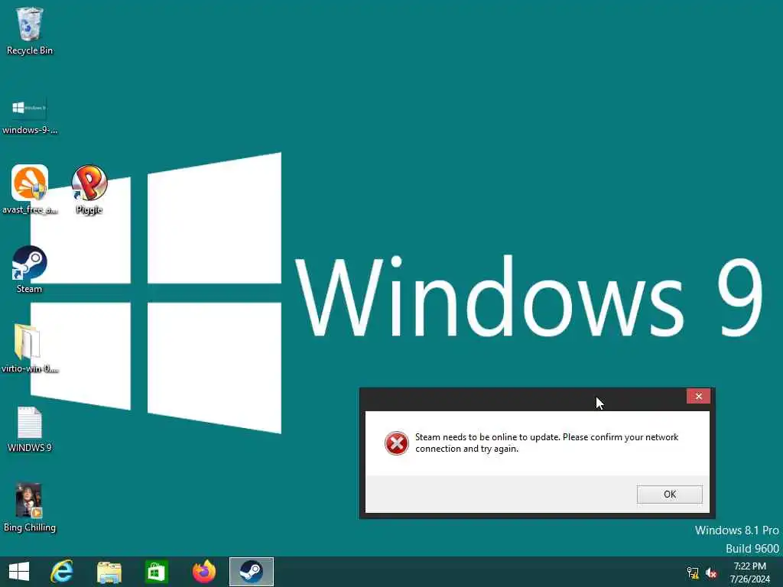Viewport: 783px width, 587px height.
Task: Open File Explorer from taskbar
Action: [x=109, y=572]
